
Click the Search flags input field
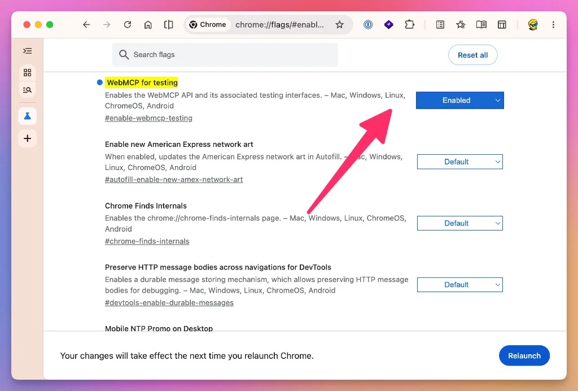(225, 55)
